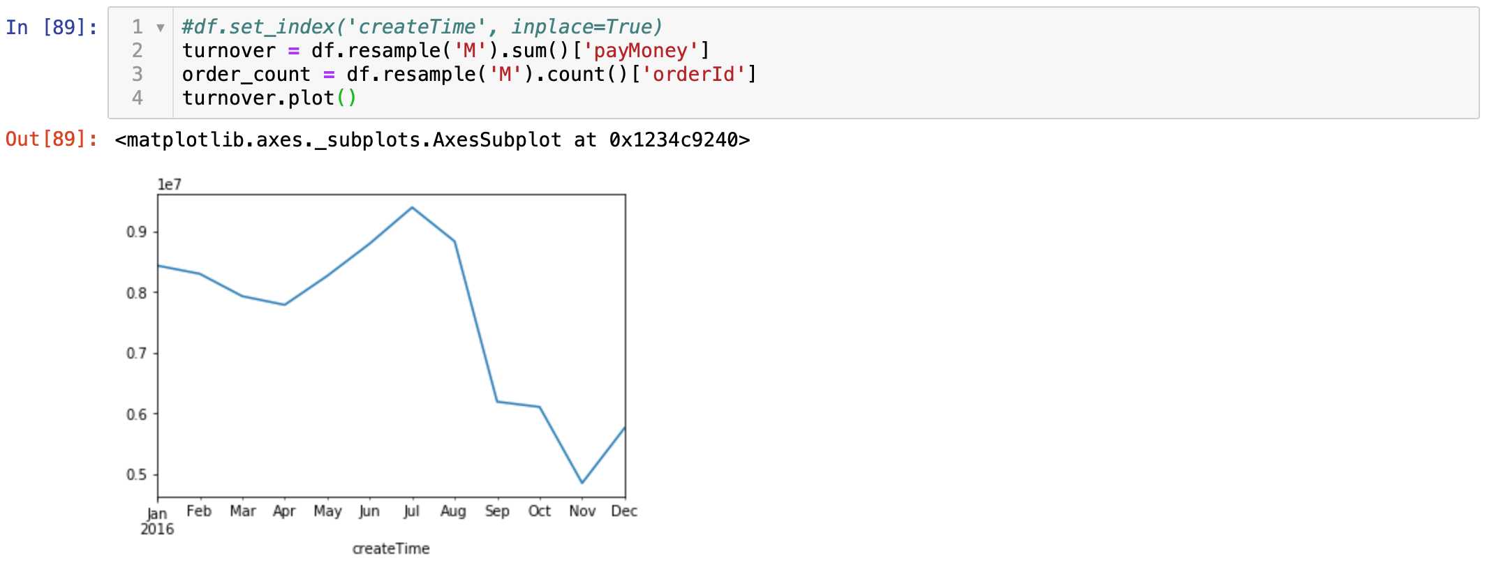Viewport: 1487px width, 565px height.
Task: Click the Aug x-axis label
Action: point(453,512)
